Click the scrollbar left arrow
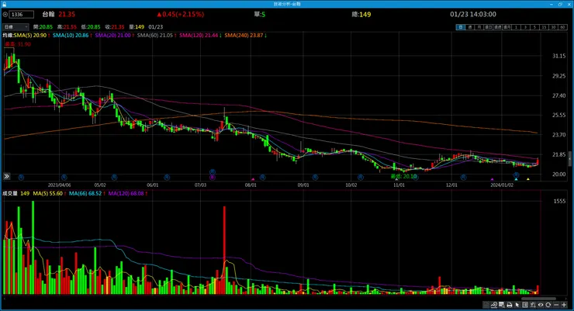The image size is (574, 311). coord(5,299)
